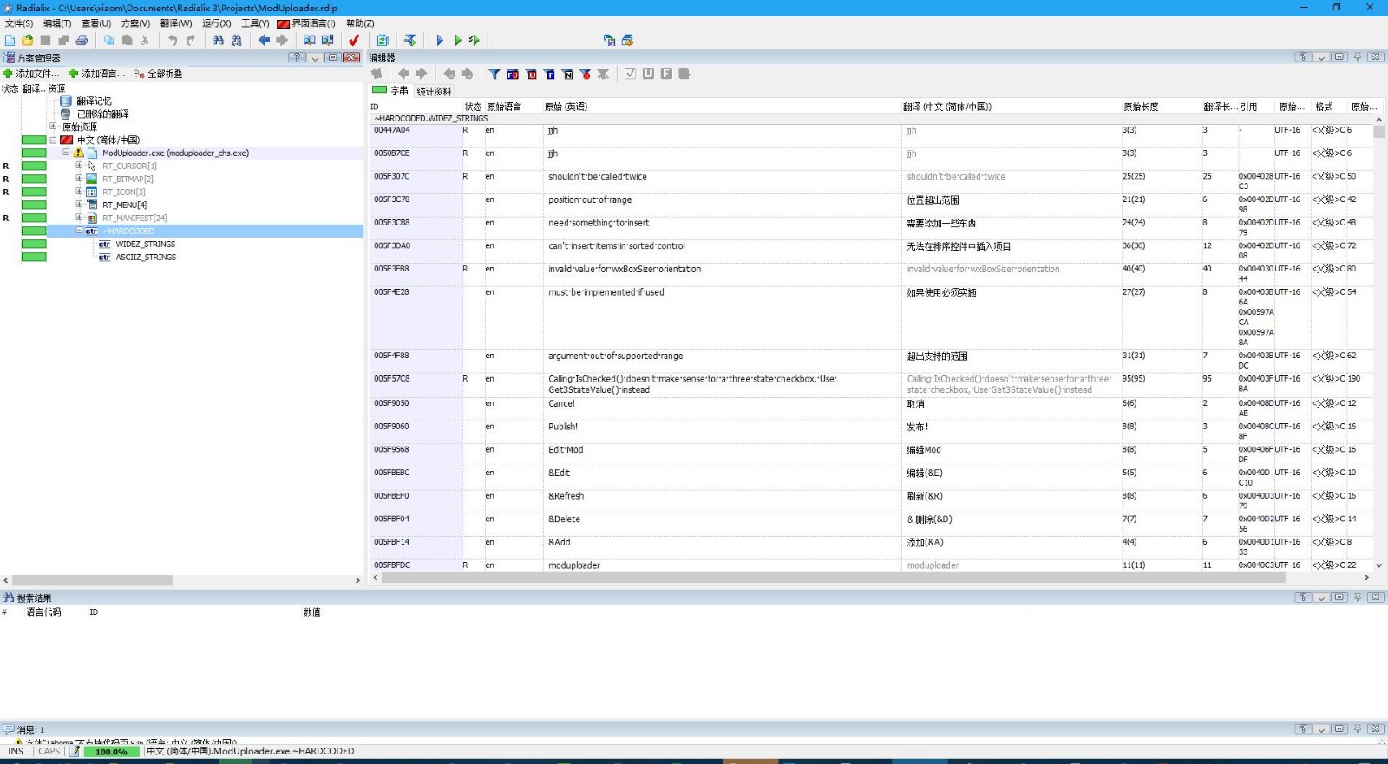The image size is (1388, 764).
Task: Switch to the 统计资料 tab
Action: click(x=434, y=91)
